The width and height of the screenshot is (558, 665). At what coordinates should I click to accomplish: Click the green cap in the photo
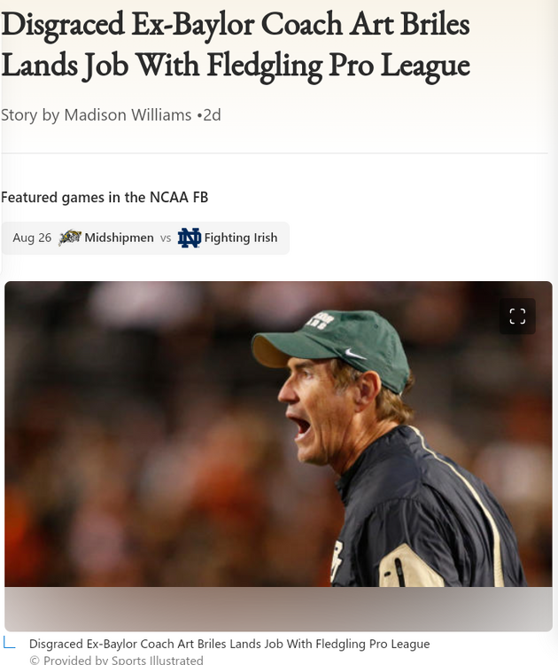click(x=331, y=348)
